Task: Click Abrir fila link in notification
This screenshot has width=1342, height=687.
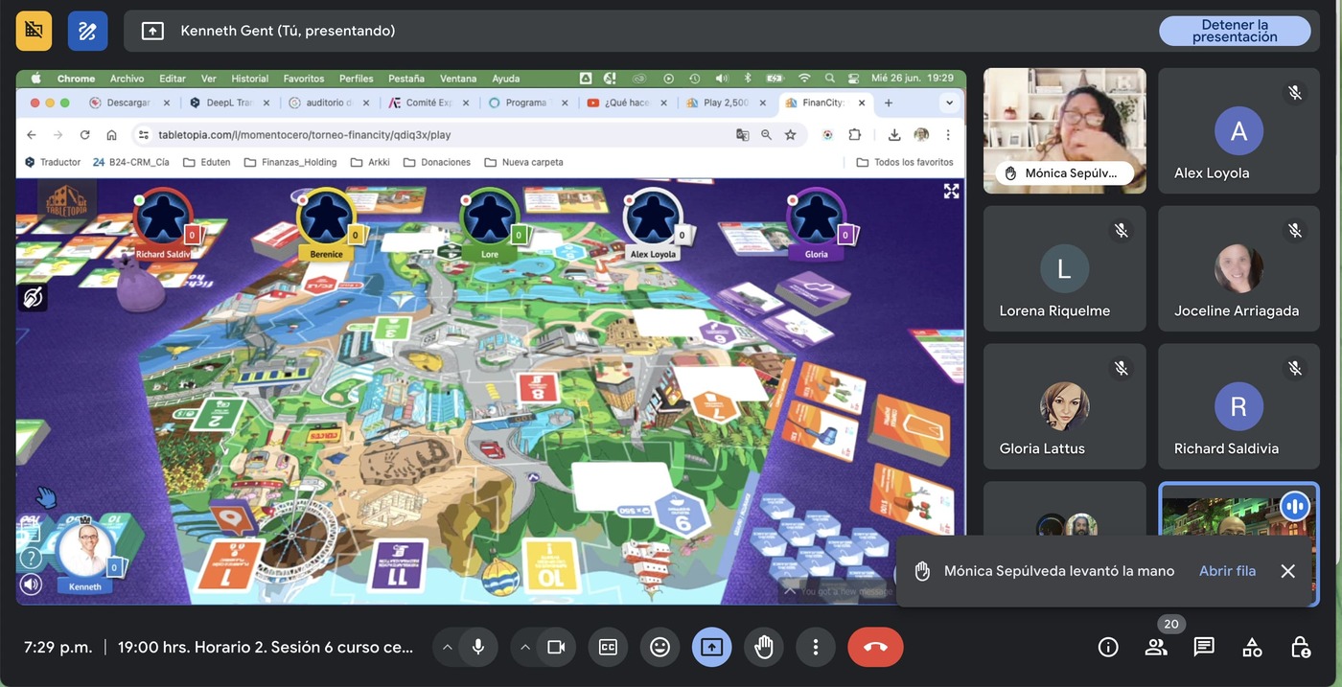Action: pyautogui.click(x=1227, y=571)
